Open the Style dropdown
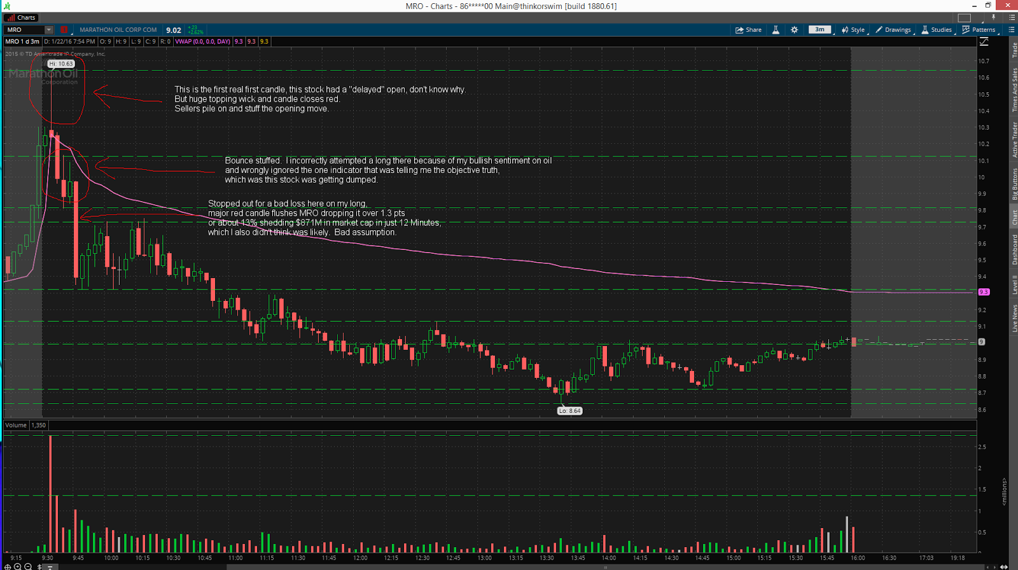This screenshot has width=1018, height=570. point(853,30)
